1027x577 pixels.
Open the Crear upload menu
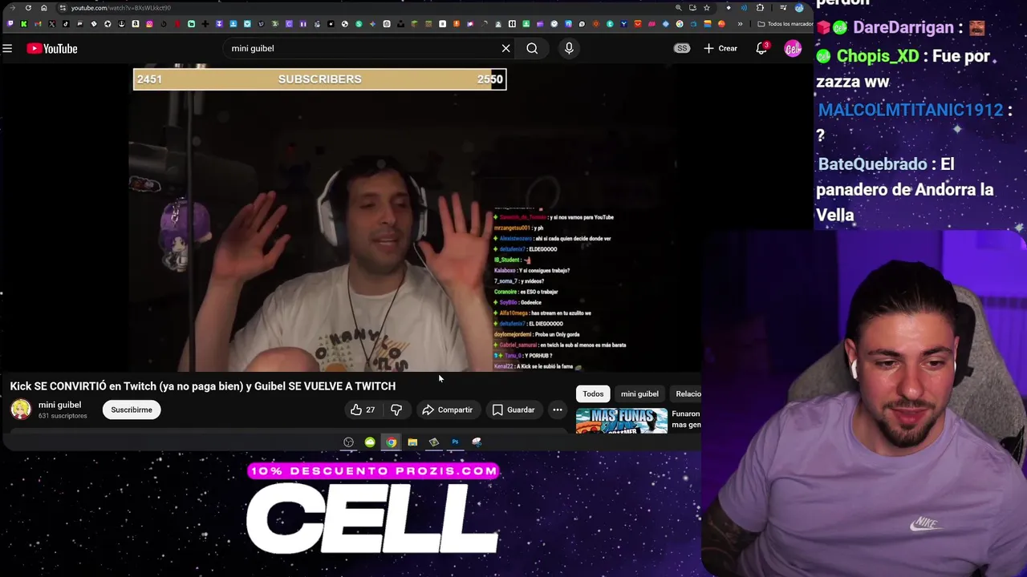(721, 49)
